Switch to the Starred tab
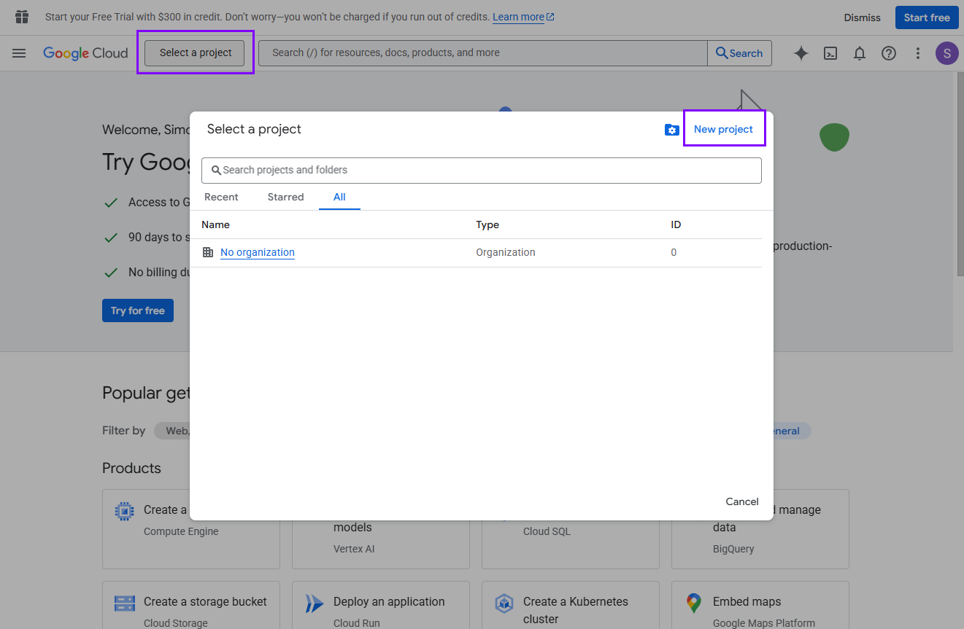Screen dimensions: 964x629 [285, 197]
